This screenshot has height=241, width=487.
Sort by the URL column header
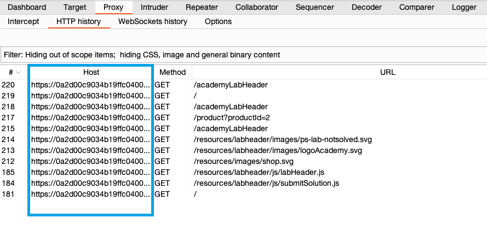[387, 72]
